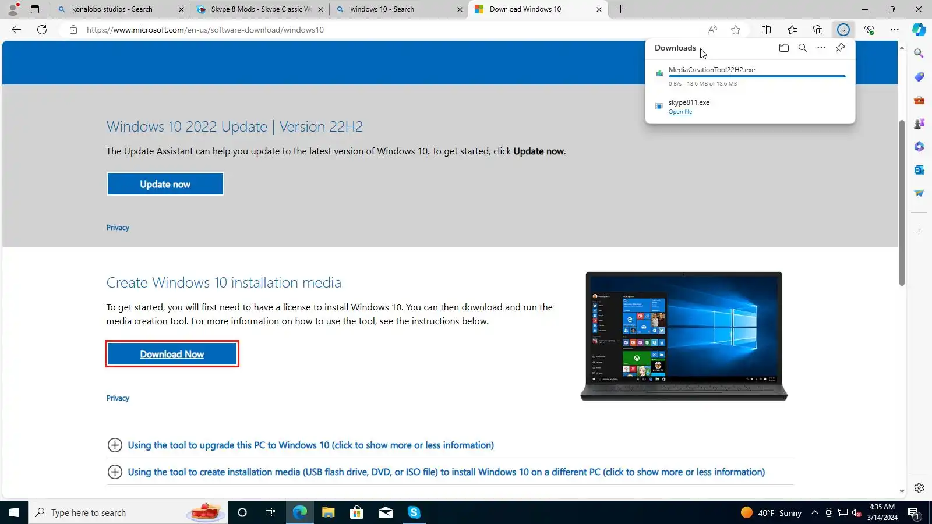Open Privacy link under Update now
This screenshot has width=932, height=524.
point(118,228)
